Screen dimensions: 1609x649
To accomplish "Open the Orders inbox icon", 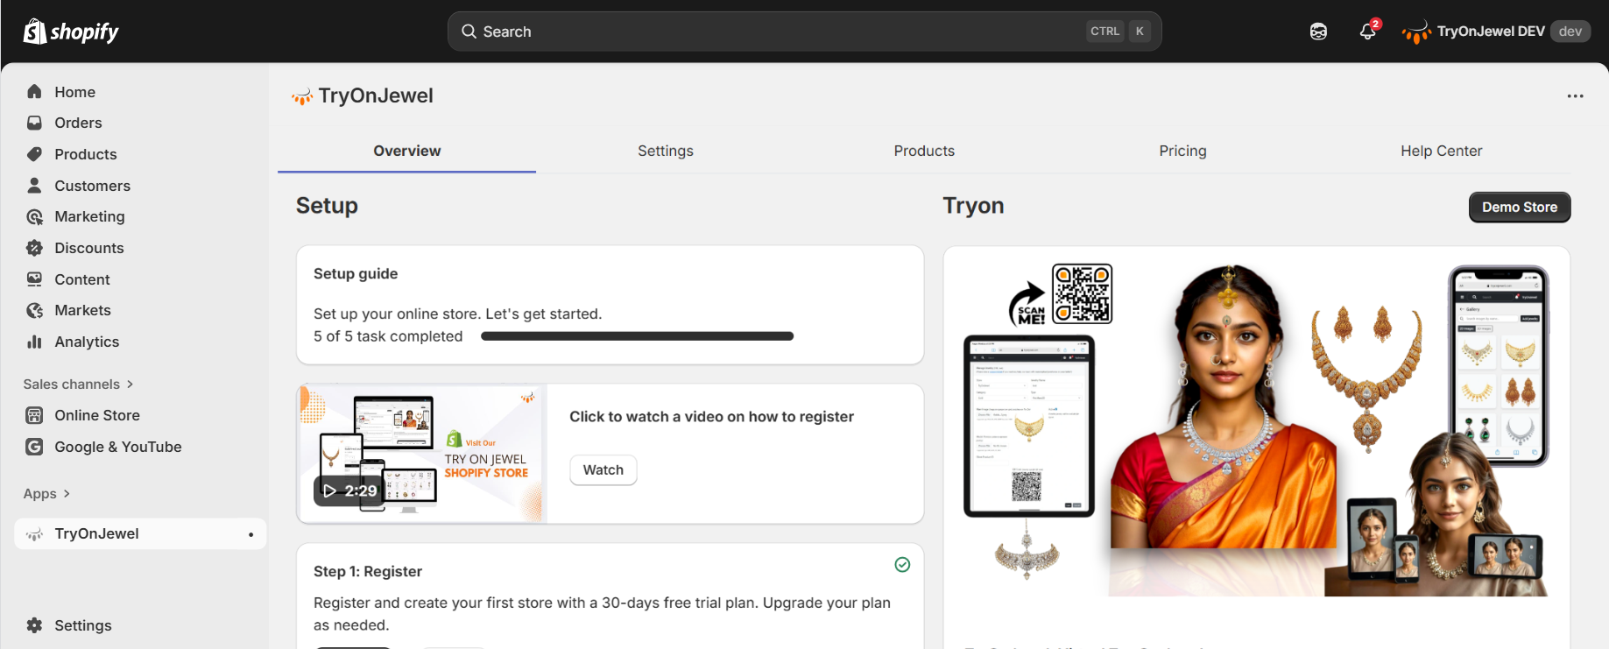I will pos(34,123).
